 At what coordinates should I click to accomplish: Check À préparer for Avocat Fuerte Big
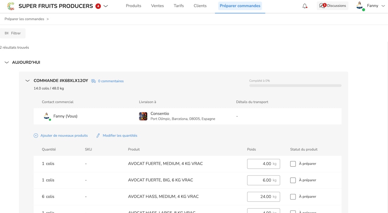pyautogui.click(x=293, y=180)
